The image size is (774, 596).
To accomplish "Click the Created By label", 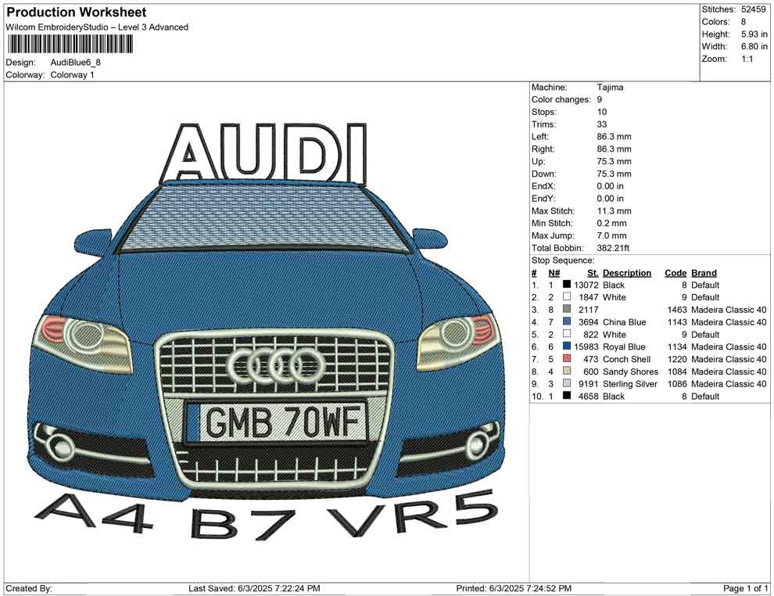I will tap(29, 588).
